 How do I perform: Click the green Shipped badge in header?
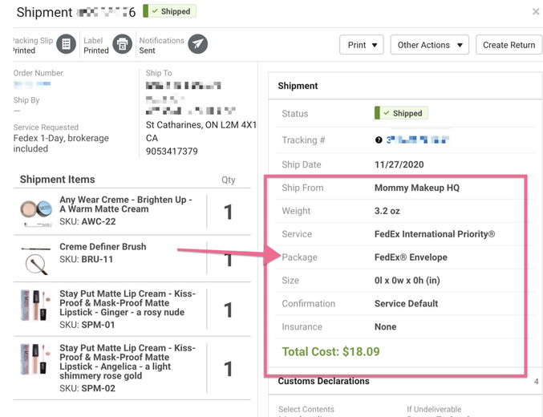pyautogui.click(x=169, y=11)
